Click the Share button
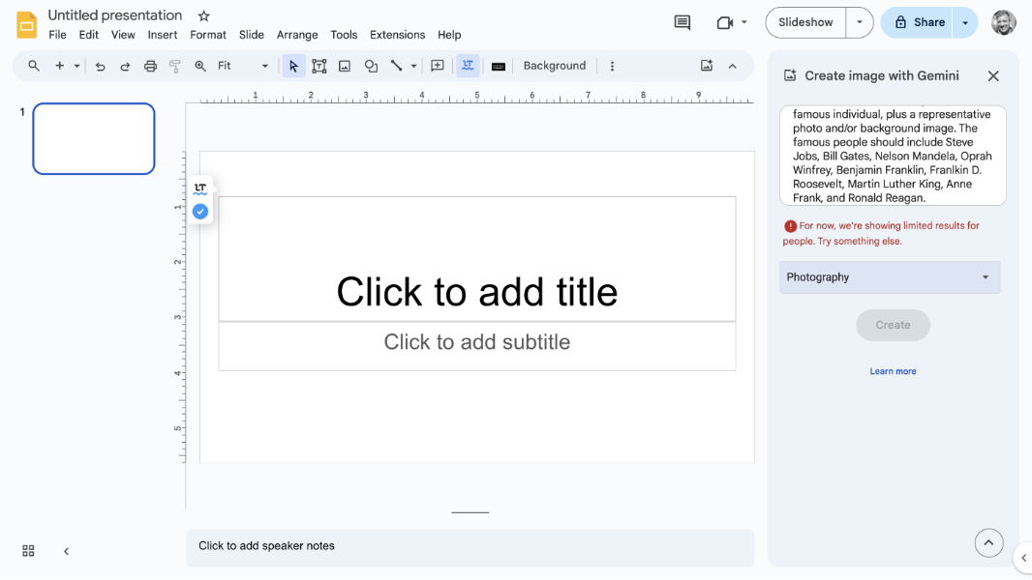This screenshot has height=580, width=1032. click(918, 22)
